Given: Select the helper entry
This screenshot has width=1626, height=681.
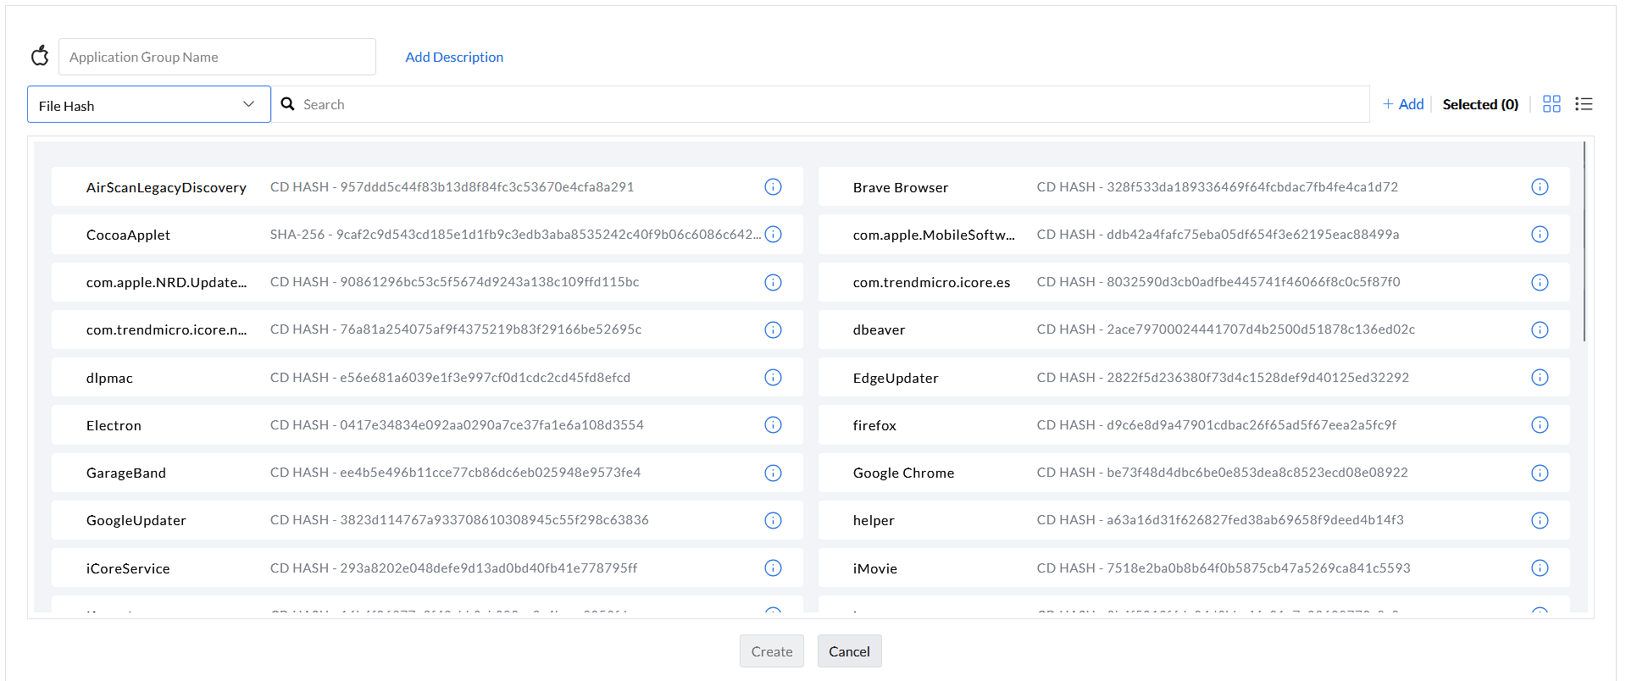Looking at the screenshot, I should click(x=1194, y=520).
